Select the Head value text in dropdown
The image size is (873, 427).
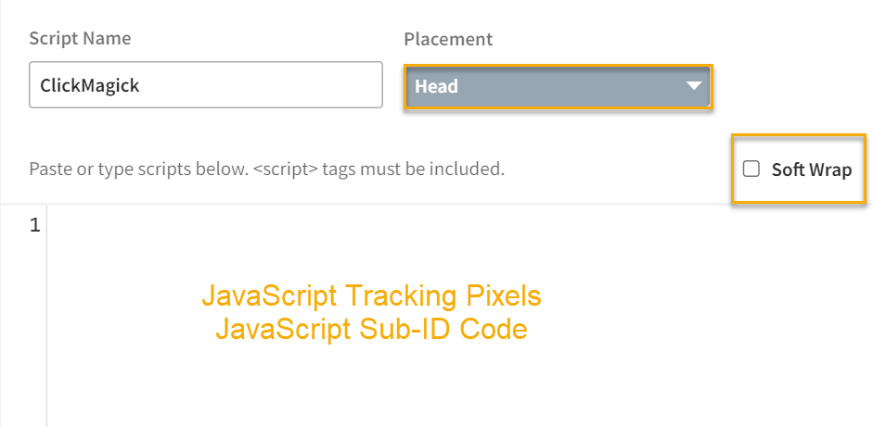click(x=436, y=86)
